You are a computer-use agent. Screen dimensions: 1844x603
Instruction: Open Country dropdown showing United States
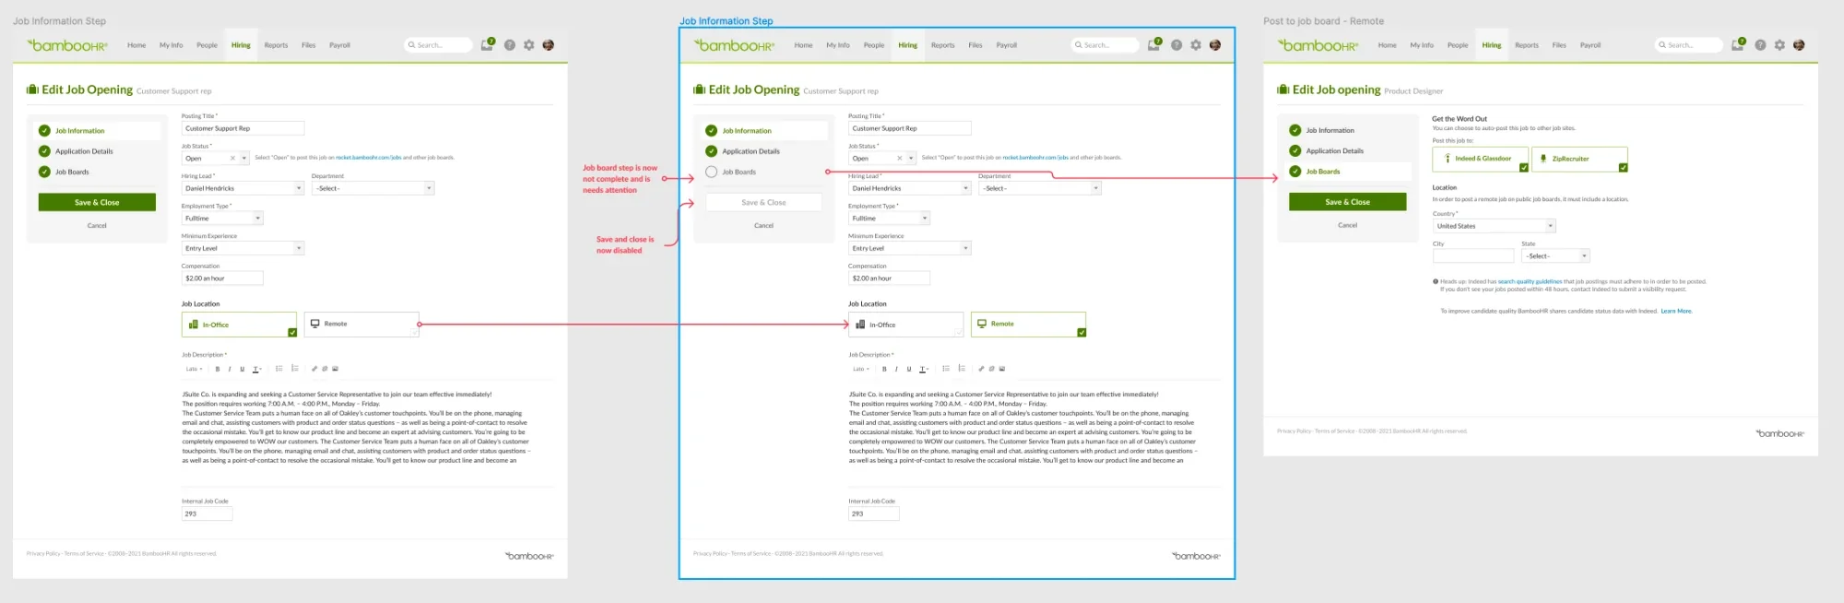tap(1495, 226)
